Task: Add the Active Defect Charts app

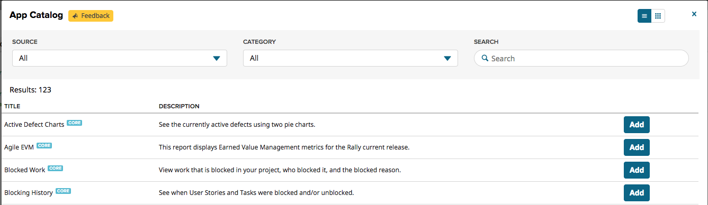Action: (637, 125)
